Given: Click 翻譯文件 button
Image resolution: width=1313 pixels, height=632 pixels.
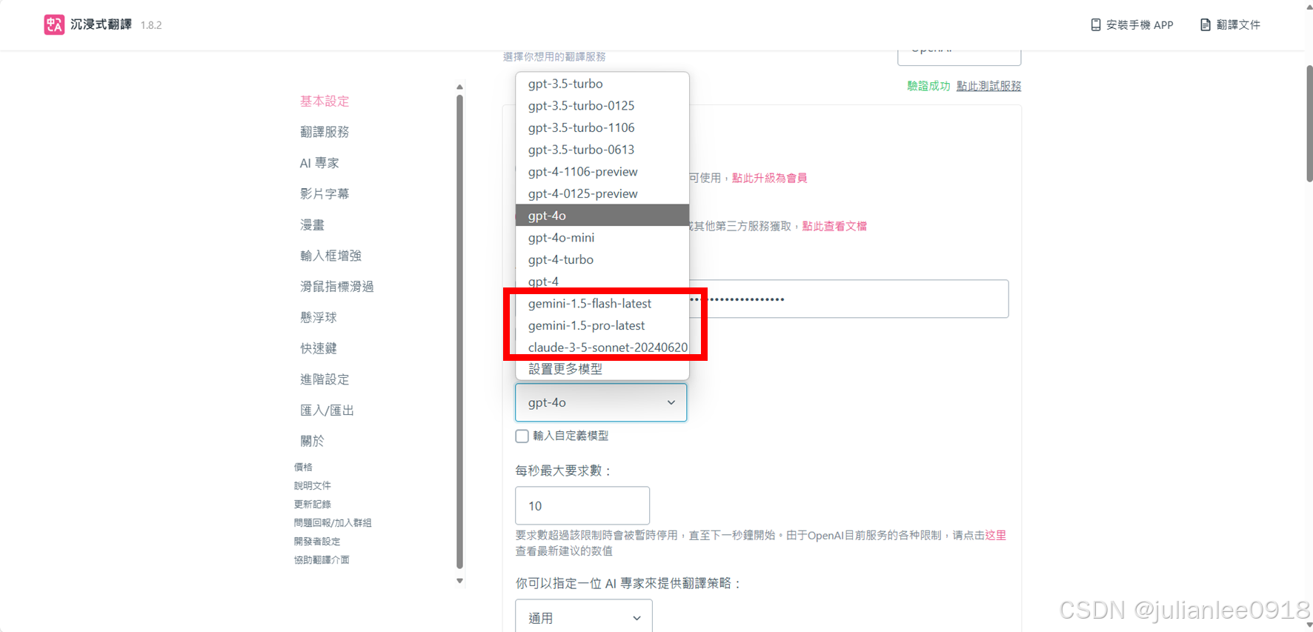Looking at the screenshot, I should tap(1230, 24).
